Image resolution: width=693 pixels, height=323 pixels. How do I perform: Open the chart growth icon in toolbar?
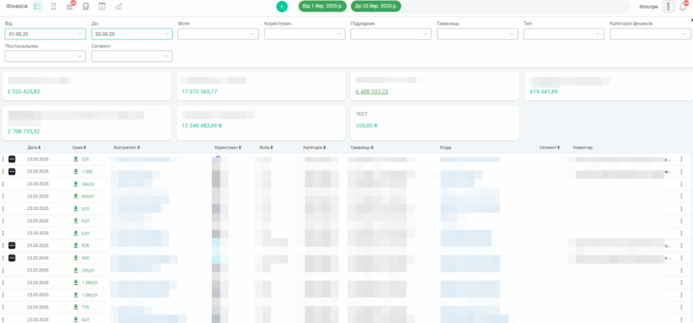pyautogui.click(x=118, y=6)
